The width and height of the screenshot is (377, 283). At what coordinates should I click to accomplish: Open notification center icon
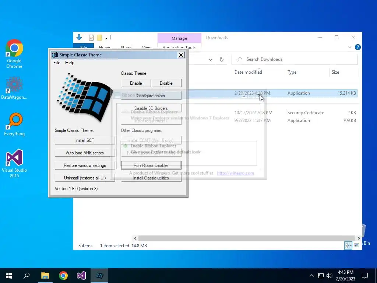point(365,276)
